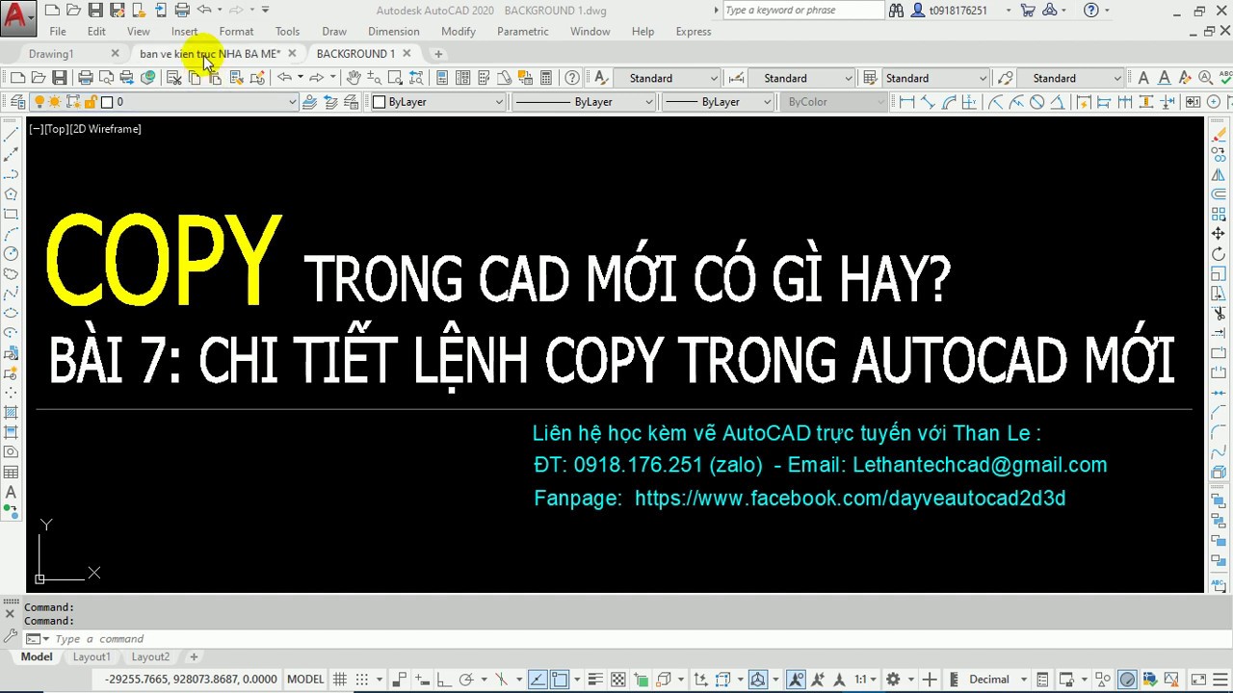Open the Parametric menu
The image size is (1233, 693).
click(523, 32)
